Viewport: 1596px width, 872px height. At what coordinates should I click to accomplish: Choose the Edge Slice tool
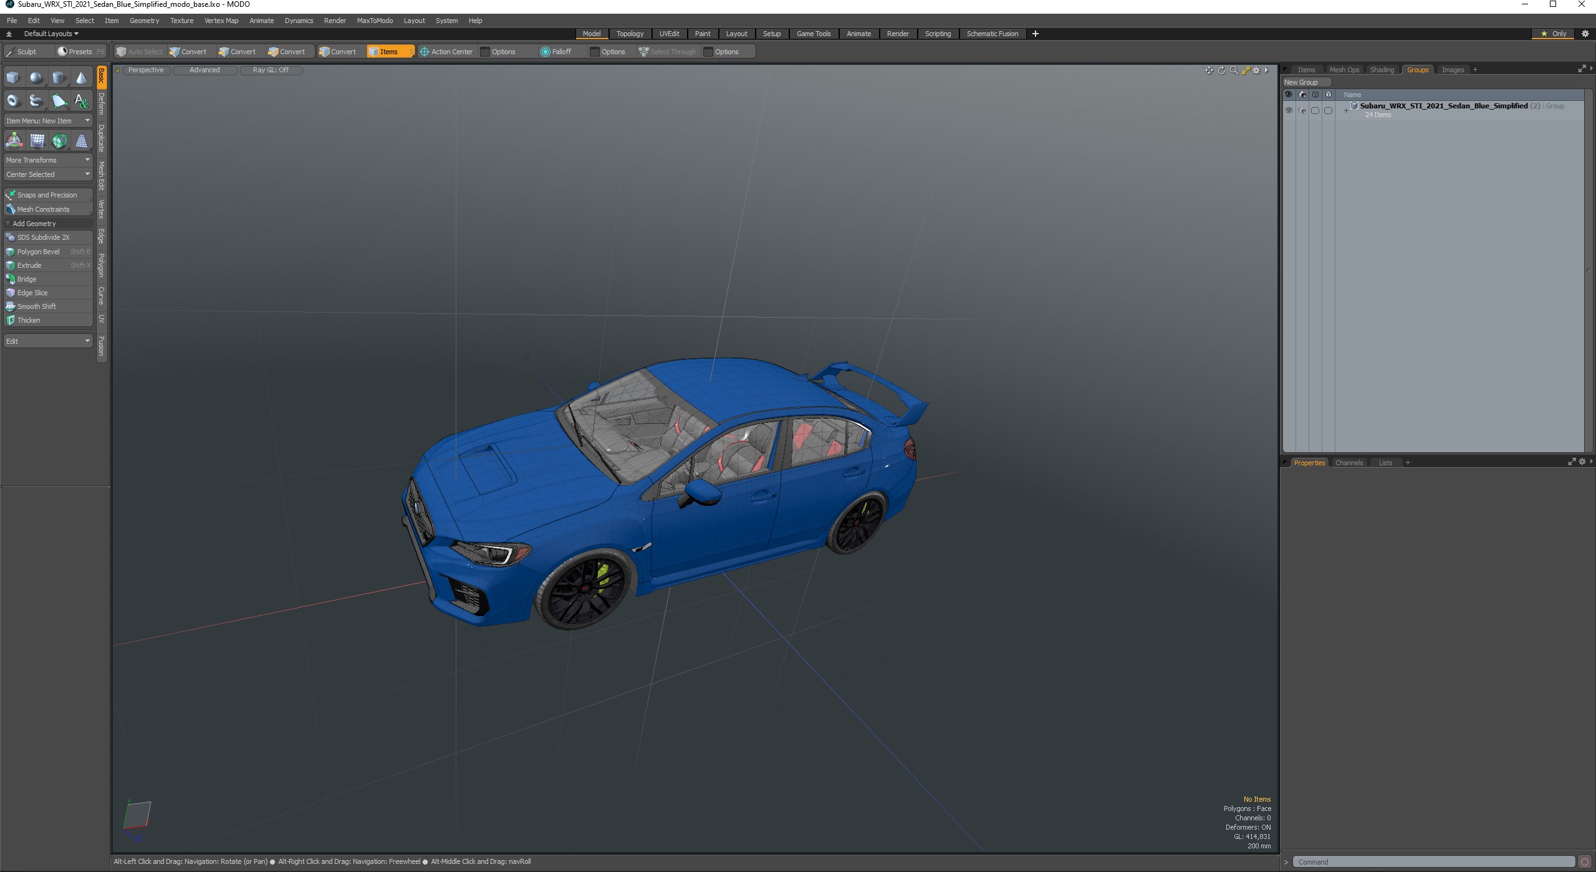[x=48, y=293]
